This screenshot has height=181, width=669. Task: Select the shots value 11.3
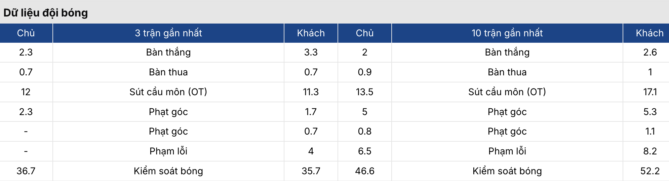tap(311, 92)
